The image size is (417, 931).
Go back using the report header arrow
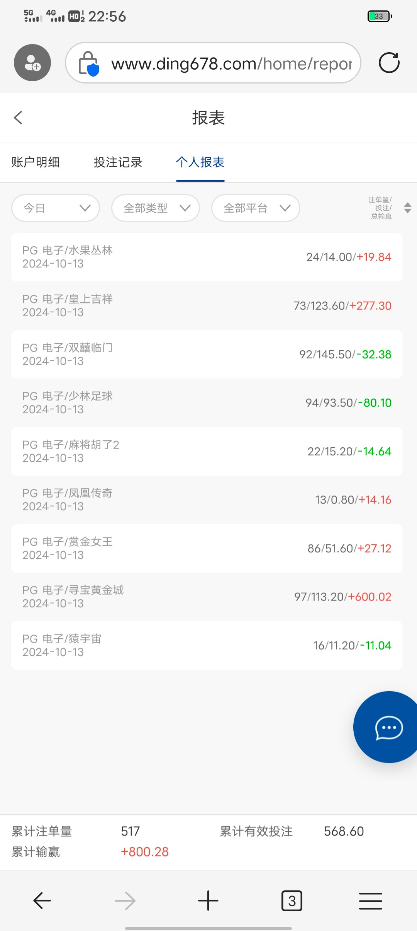coord(18,118)
